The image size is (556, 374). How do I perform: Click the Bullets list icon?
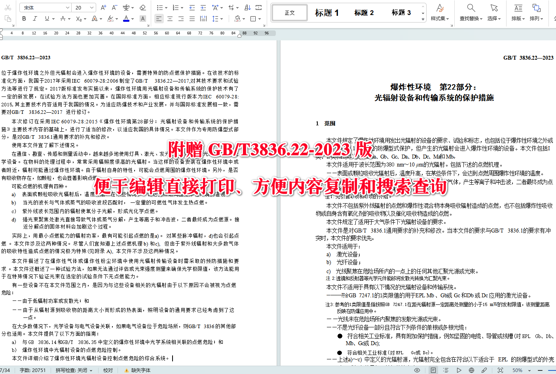[x=159, y=8]
